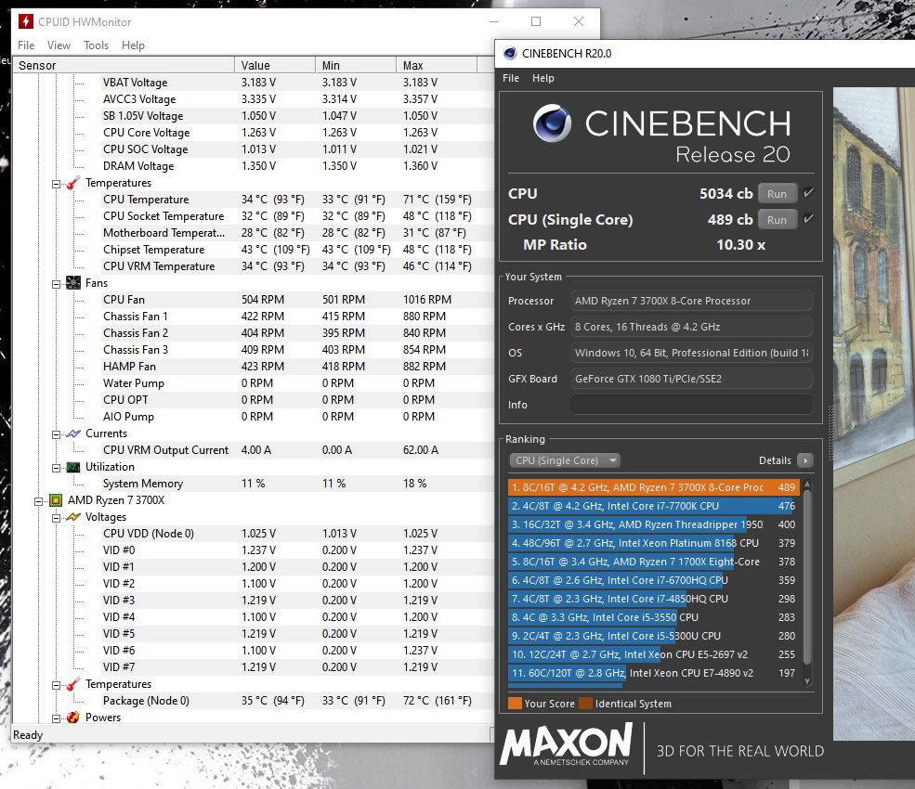Click the Identical System brown legend swatch
The width and height of the screenshot is (915, 789).
pyautogui.click(x=585, y=704)
